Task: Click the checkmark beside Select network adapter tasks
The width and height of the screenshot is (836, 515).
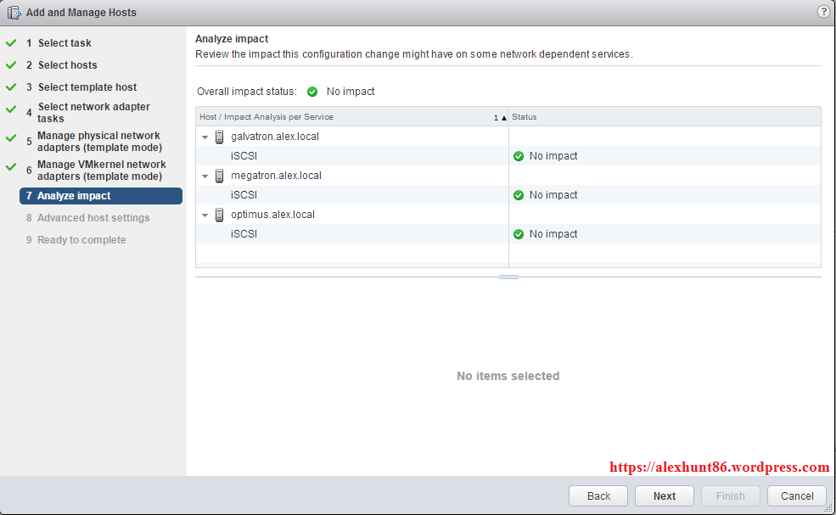Action: 11,109
